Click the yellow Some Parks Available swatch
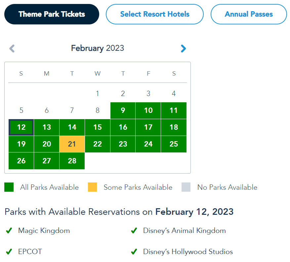 [x=92, y=187]
